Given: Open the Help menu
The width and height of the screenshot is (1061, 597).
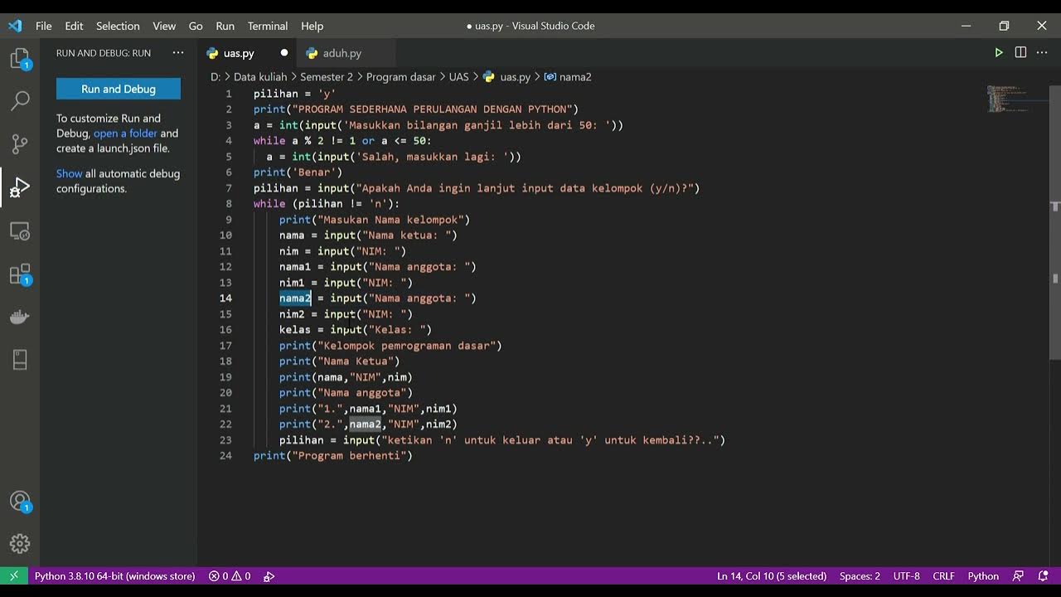Looking at the screenshot, I should [312, 26].
